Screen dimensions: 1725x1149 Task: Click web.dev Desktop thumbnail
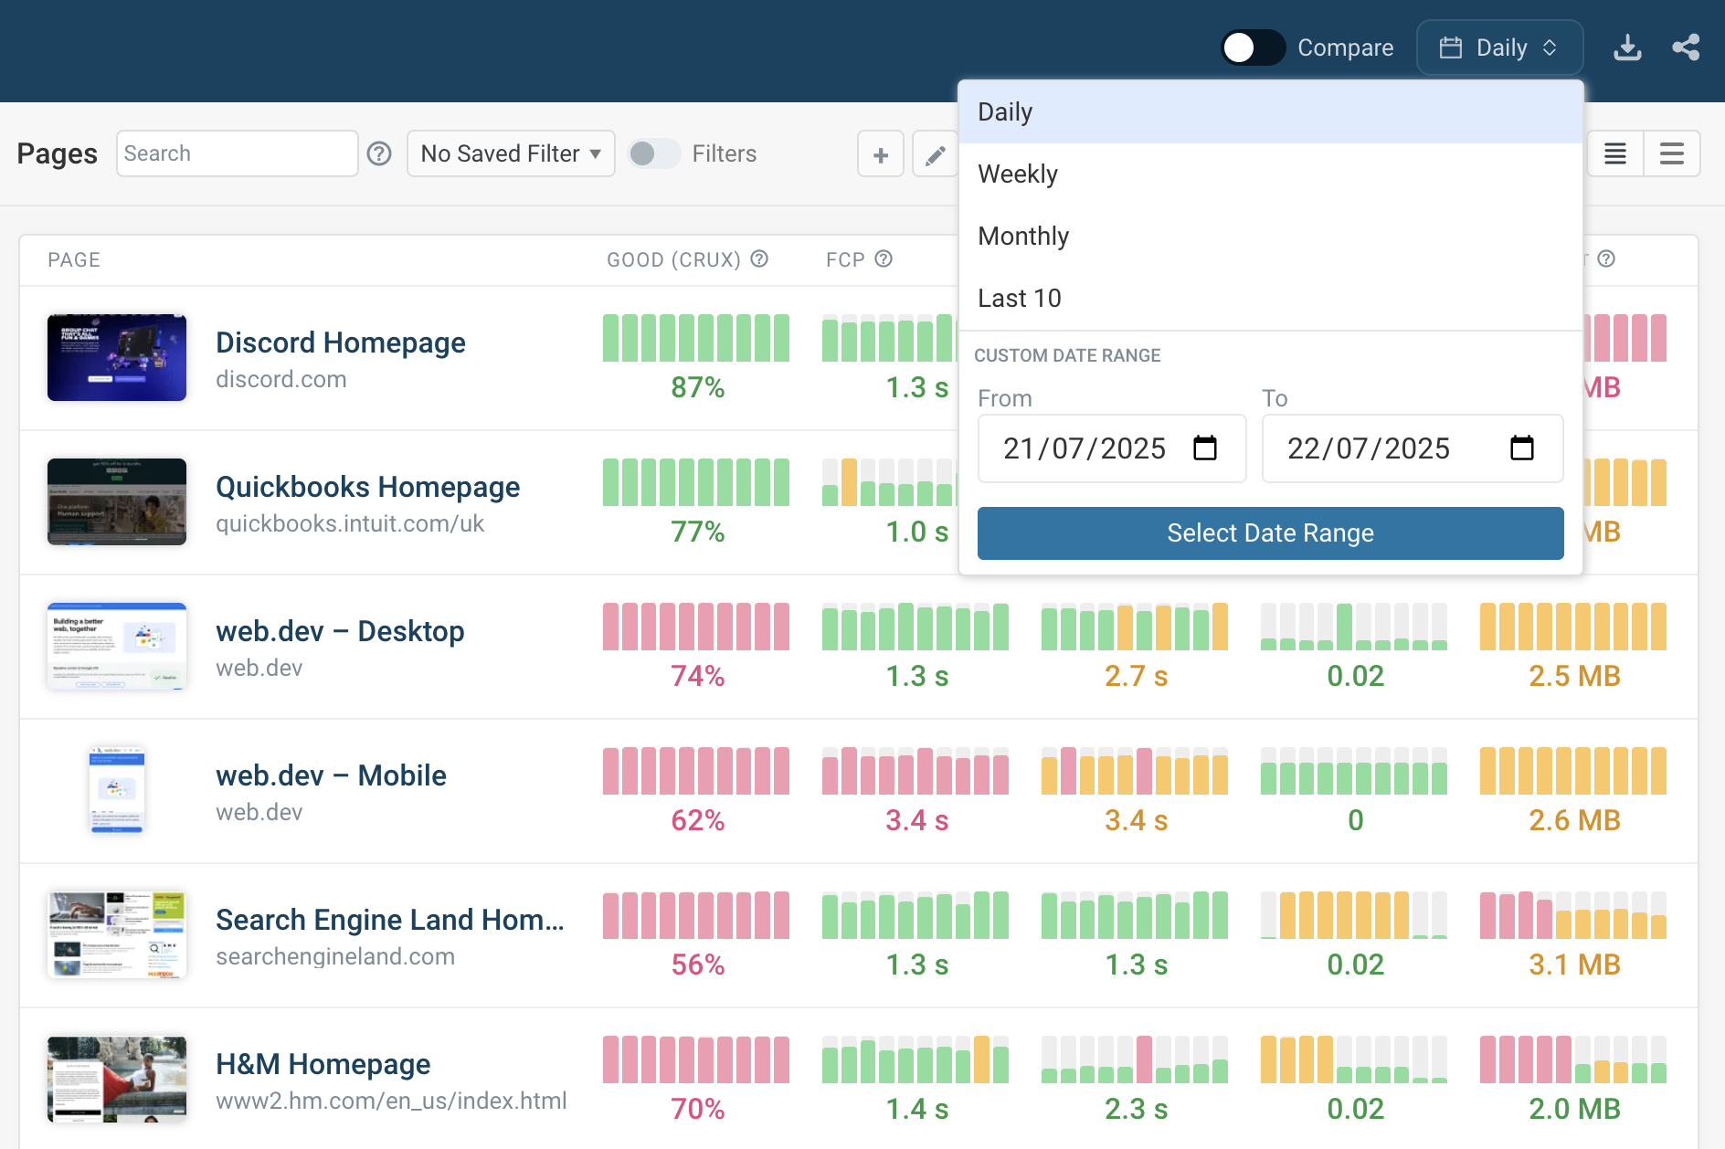[x=117, y=647]
